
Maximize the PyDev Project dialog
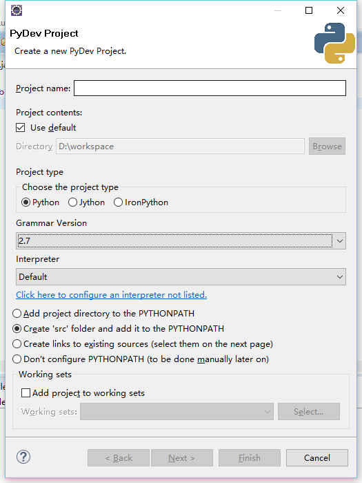[x=309, y=10]
